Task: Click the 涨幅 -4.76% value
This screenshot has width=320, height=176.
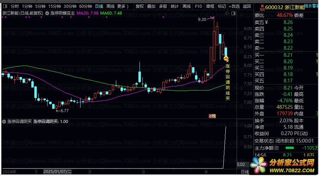Action: coord(285,101)
